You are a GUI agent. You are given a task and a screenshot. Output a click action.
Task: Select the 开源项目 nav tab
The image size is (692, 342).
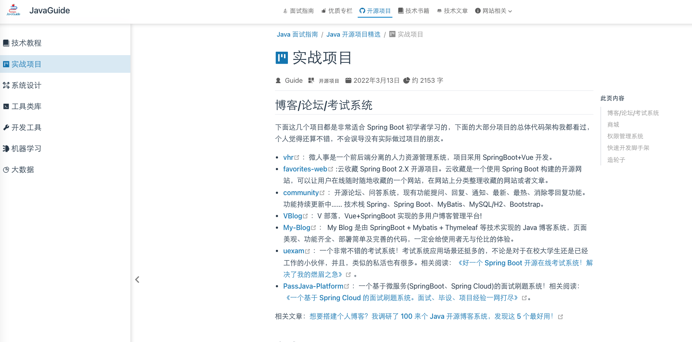point(375,11)
